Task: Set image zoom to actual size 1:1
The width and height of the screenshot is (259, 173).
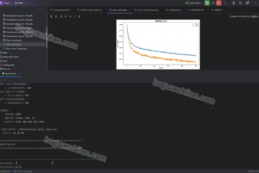Action: [70, 16]
